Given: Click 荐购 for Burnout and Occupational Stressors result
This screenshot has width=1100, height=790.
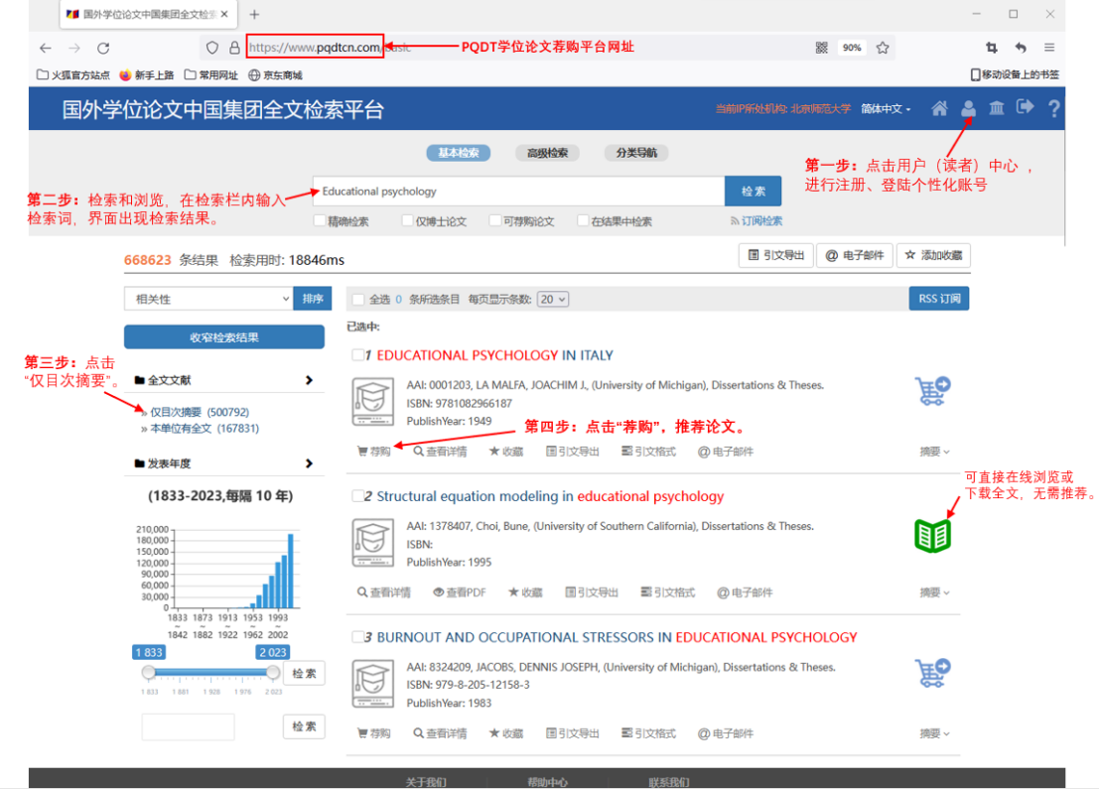Looking at the screenshot, I should [374, 733].
